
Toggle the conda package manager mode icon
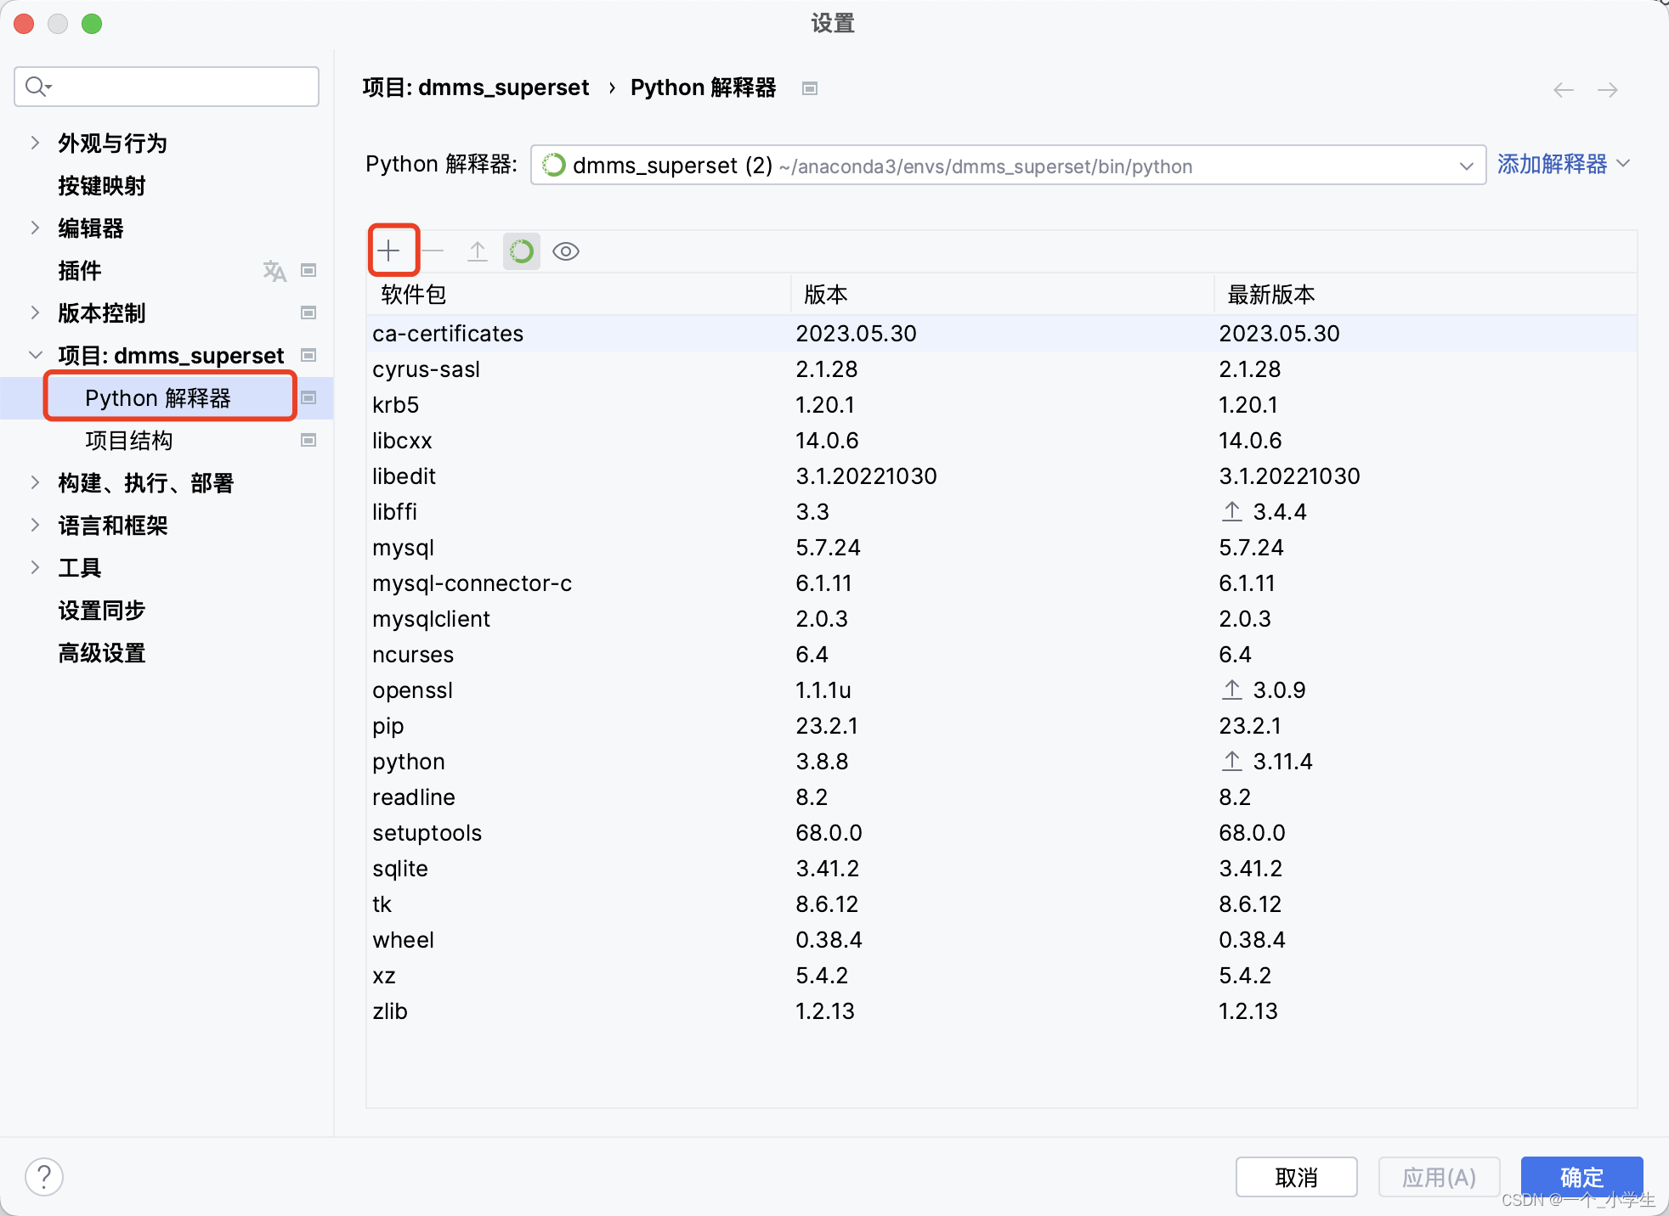tap(522, 251)
